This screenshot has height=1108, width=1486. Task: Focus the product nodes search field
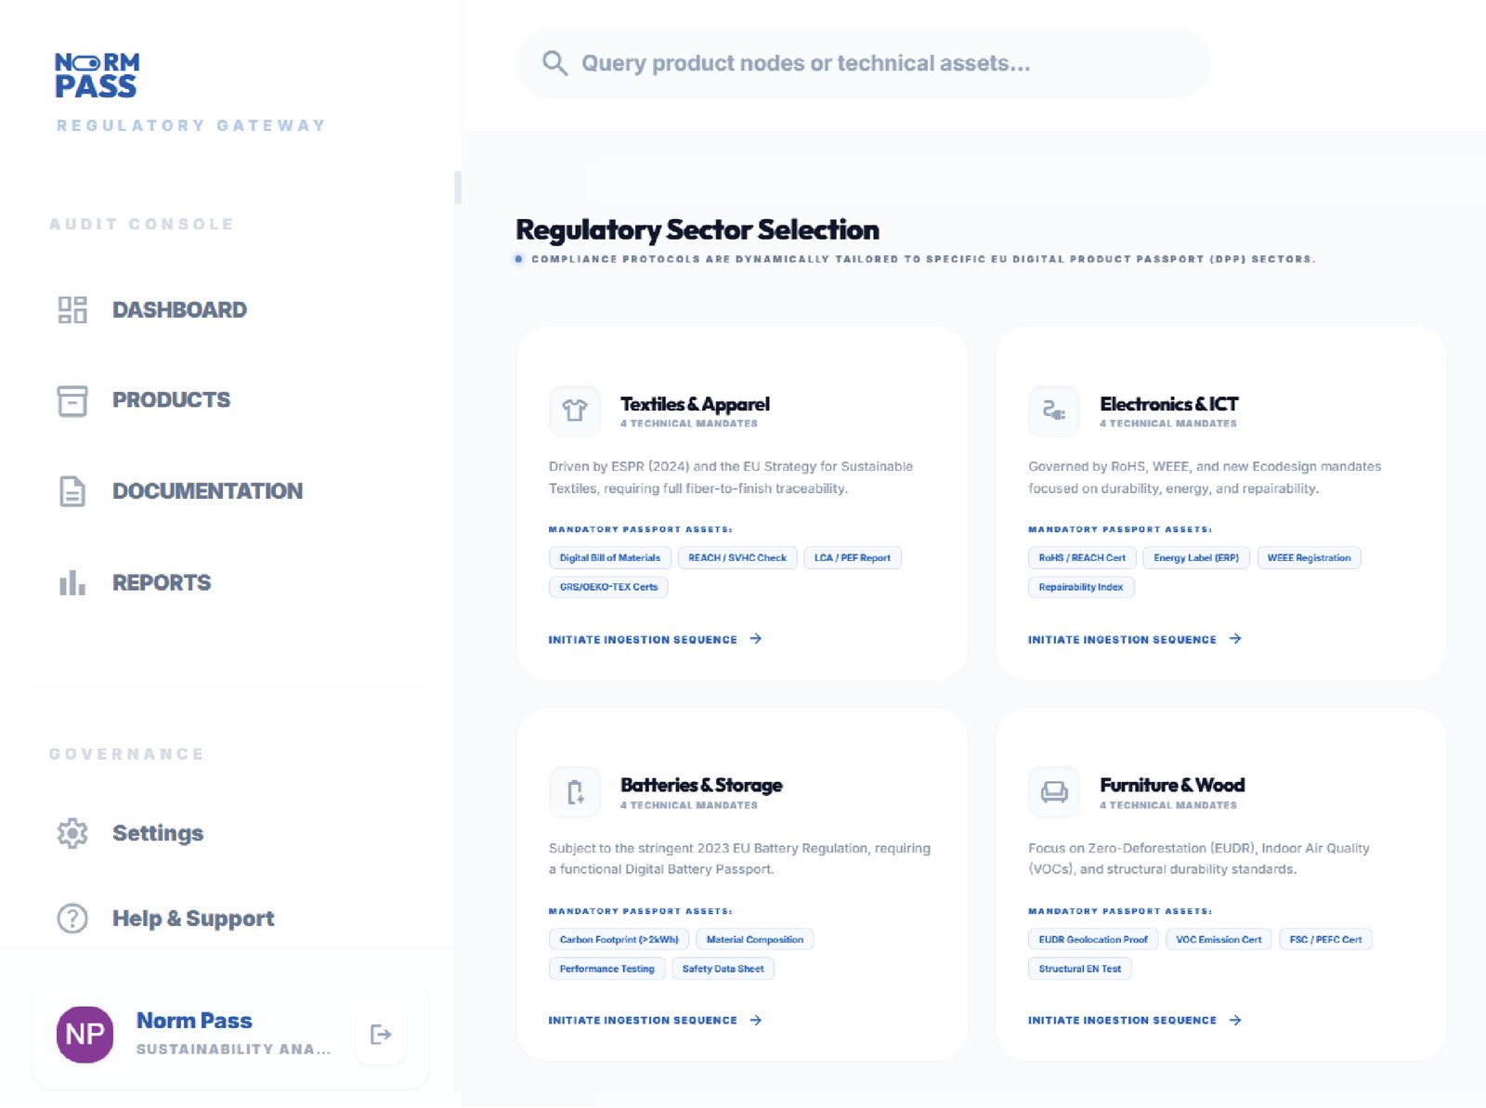click(864, 63)
